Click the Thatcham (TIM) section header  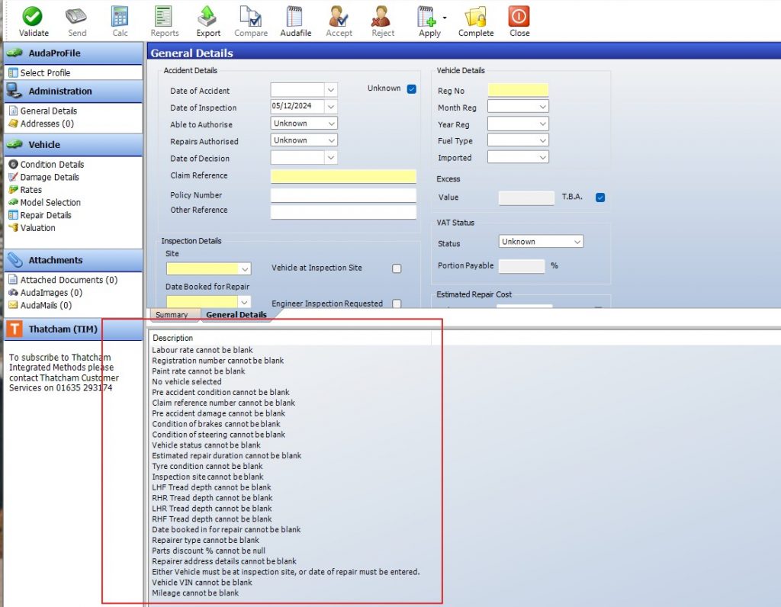(73, 329)
